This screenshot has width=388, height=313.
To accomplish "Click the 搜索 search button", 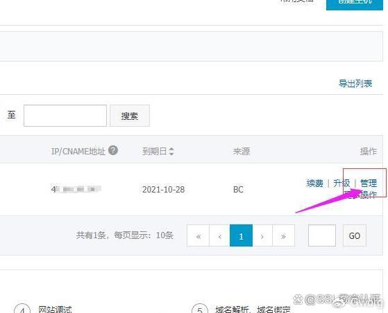I will [x=130, y=116].
